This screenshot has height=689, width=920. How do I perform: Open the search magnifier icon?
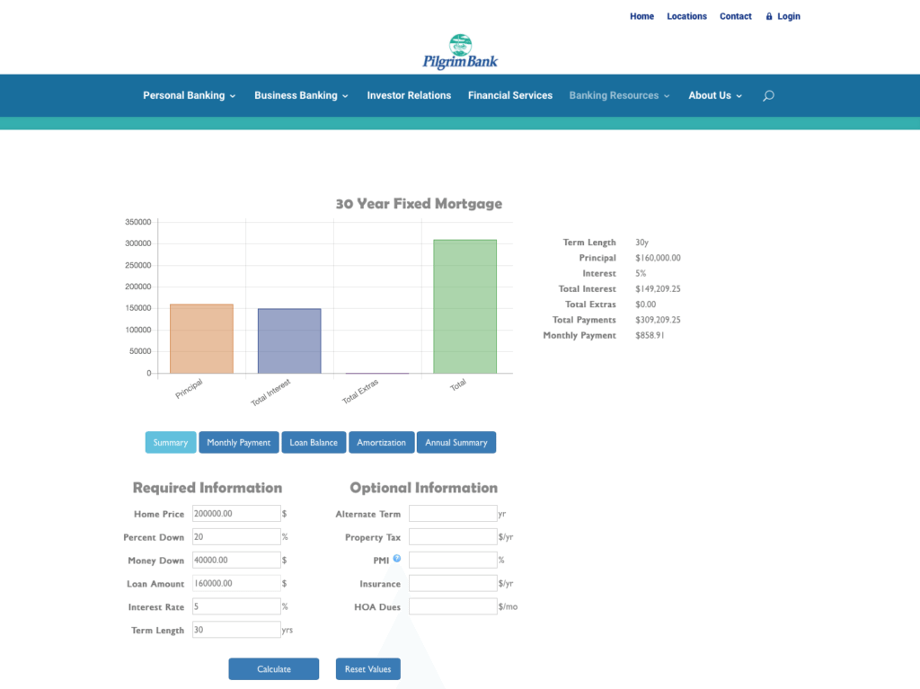tap(768, 96)
